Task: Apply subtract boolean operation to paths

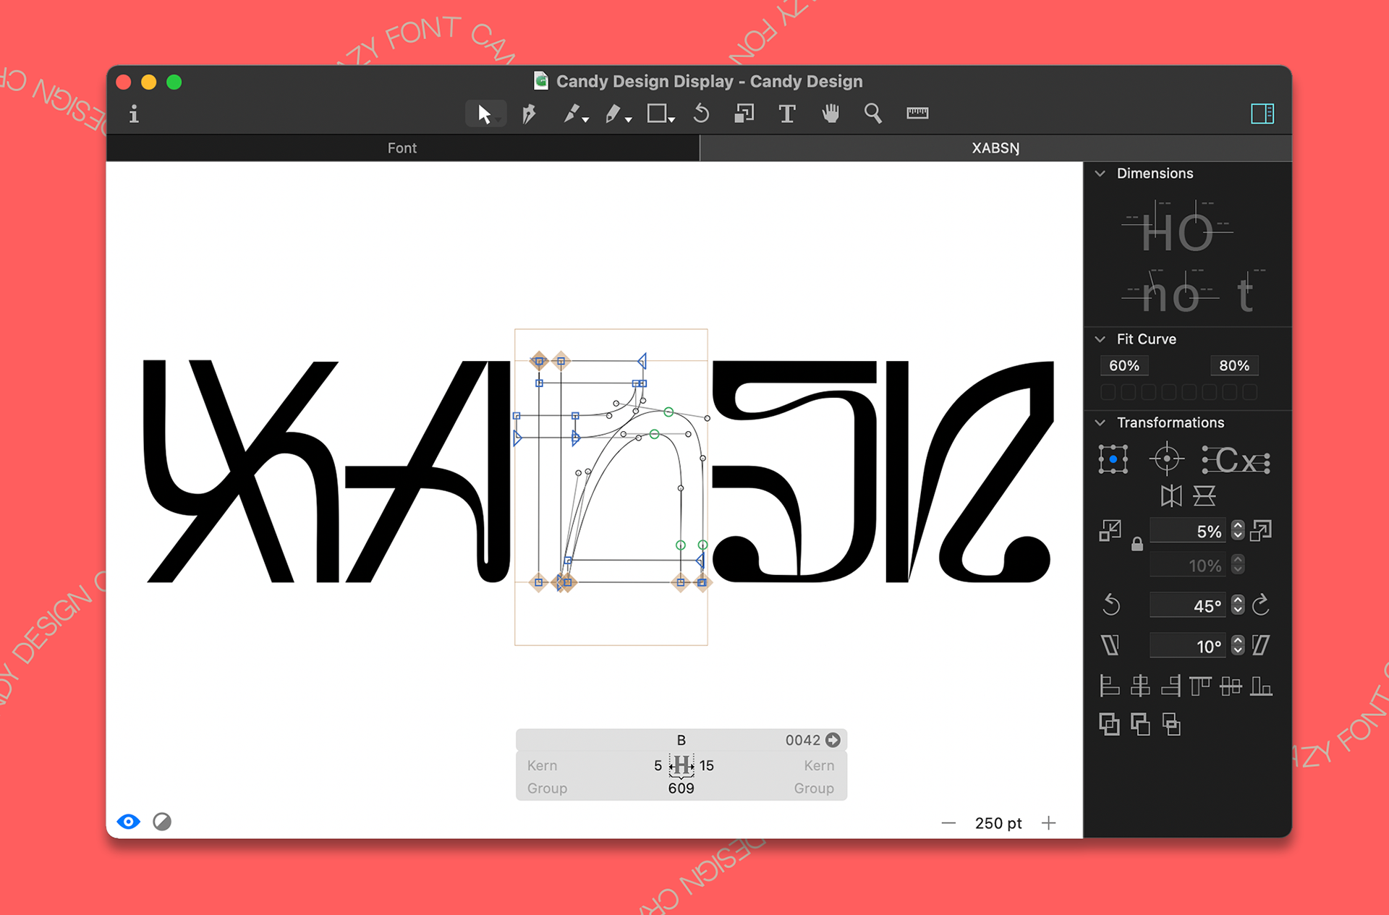Action: point(1140,724)
